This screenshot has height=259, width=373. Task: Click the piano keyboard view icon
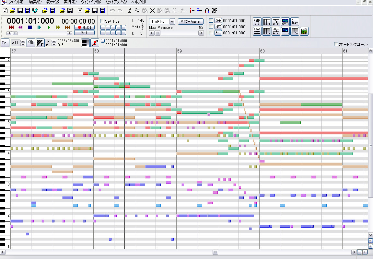(x=86, y=43)
